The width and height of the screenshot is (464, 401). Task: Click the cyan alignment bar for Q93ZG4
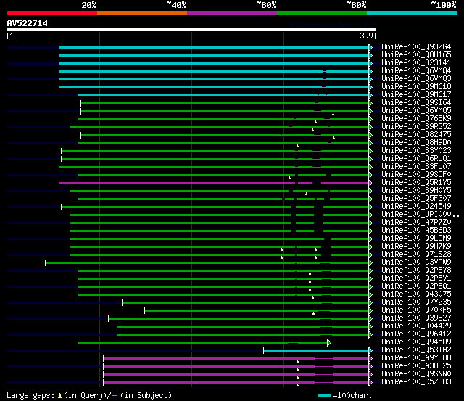214,47
